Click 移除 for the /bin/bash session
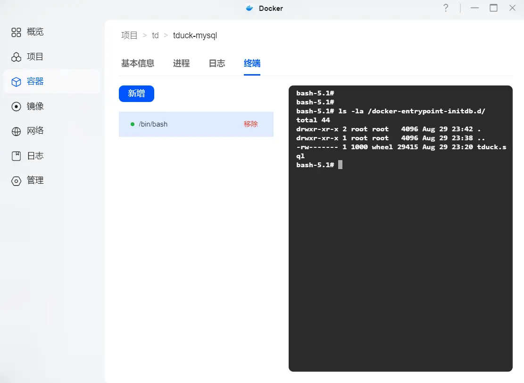Viewport: 524px width, 383px height. pyautogui.click(x=250, y=124)
